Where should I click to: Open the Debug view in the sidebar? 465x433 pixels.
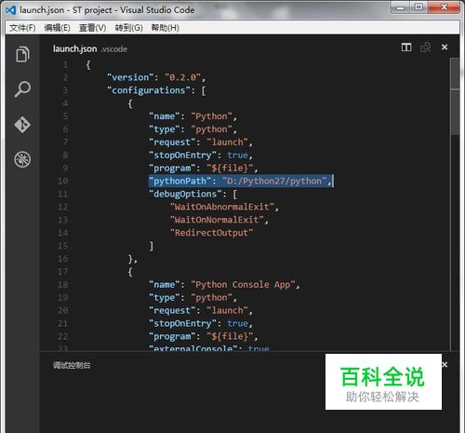pos(22,159)
